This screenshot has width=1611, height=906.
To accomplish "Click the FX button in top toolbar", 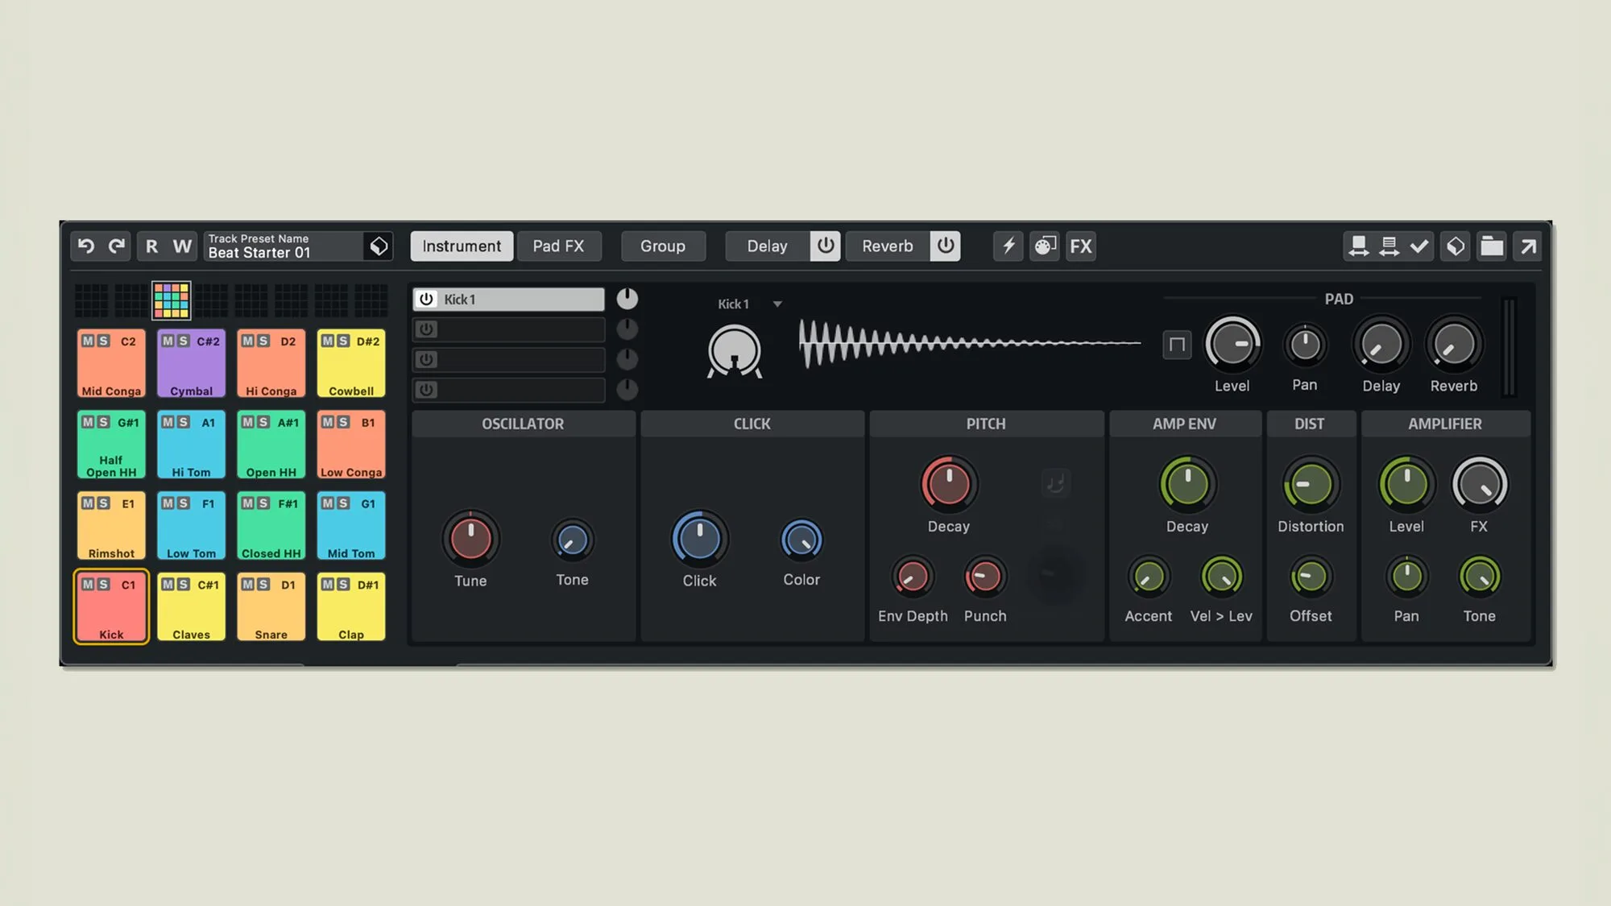I will tap(1081, 246).
